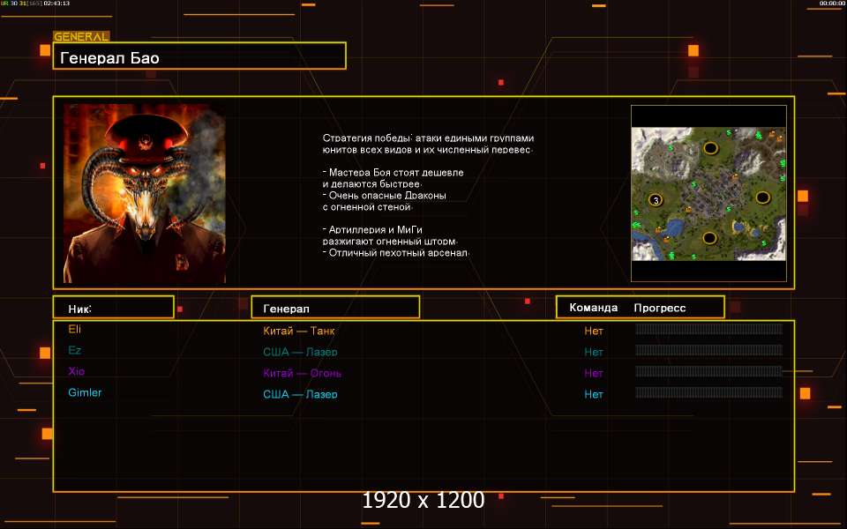Screen dimensions: 847x529
Task: Click 'Китай — Огонь' general entry
Action: tap(302, 373)
